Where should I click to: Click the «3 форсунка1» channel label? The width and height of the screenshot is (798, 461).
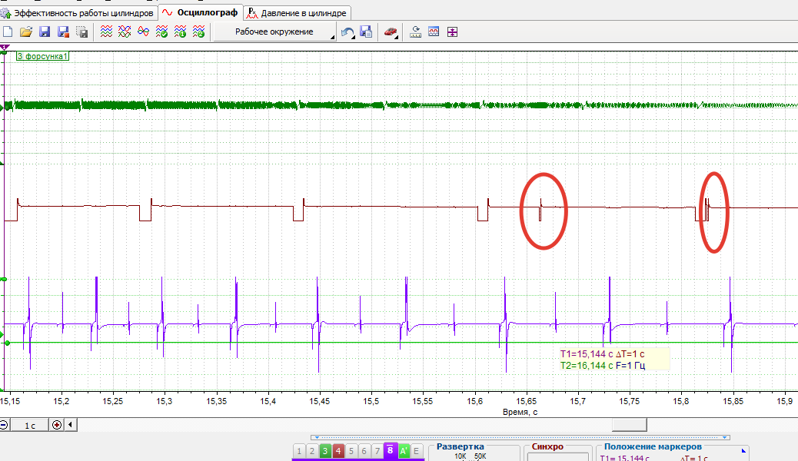click(42, 56)
